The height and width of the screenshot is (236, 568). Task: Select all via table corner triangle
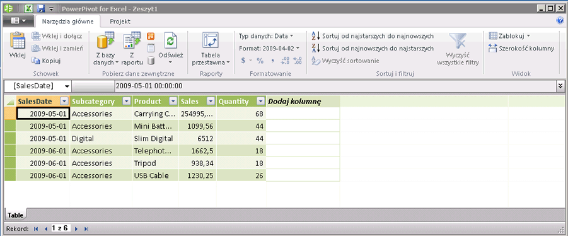(10, 102)
